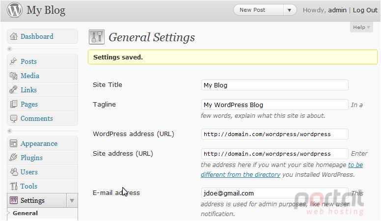
Task: Open the New Post dropdown arrow
Action: (289, 10)
